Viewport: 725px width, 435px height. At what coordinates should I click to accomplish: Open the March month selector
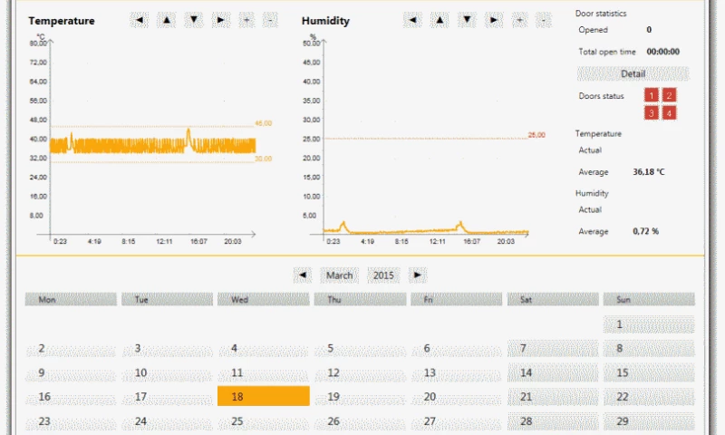pyautogui.click(x=340, y=275)
